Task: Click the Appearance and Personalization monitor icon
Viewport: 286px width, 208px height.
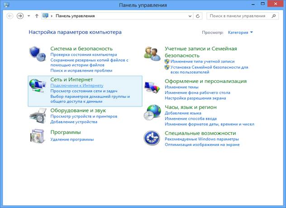Action: [152, 86]
